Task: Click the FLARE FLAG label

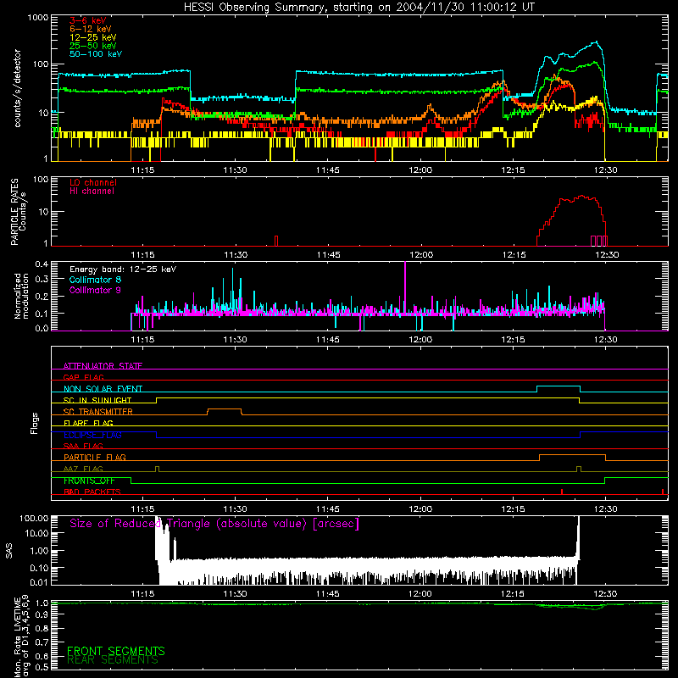Action: tap(88, 423)
